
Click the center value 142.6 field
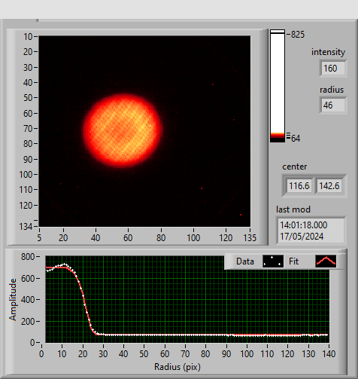point(329,186)
